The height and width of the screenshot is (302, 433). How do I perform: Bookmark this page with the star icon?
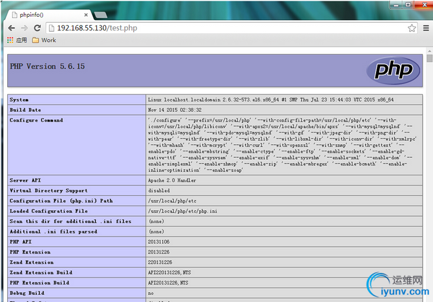click(412, 28)
